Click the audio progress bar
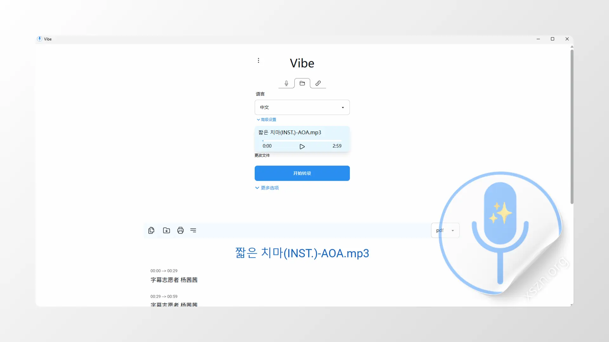Screen dimensions: 609x342 (302, 141)
